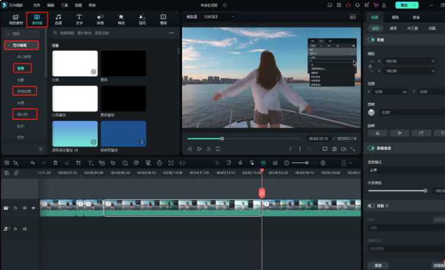Toggle the 形变 (Transform) switch
The image size is (445, 270).
point(371,39)
